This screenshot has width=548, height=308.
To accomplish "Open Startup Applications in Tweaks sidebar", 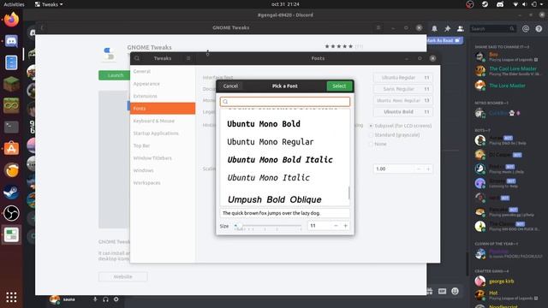I will pyautogui.click(x=163, y=133).
